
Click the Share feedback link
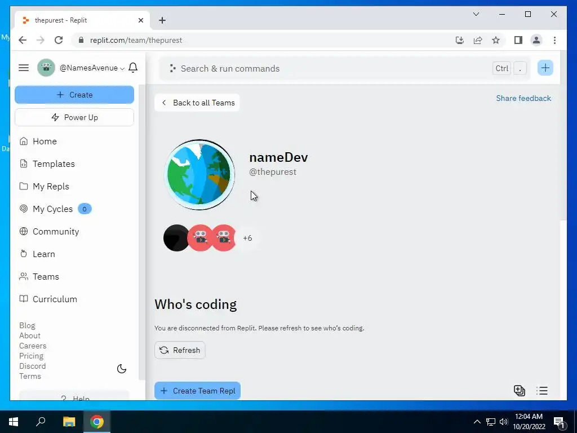pos(523,98)
